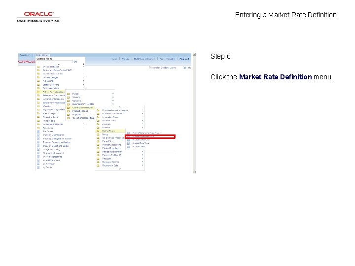The width and height of the screenshot is (355, 266).
Task: Open the Favorites dropdown
Action: click(25, 55)
